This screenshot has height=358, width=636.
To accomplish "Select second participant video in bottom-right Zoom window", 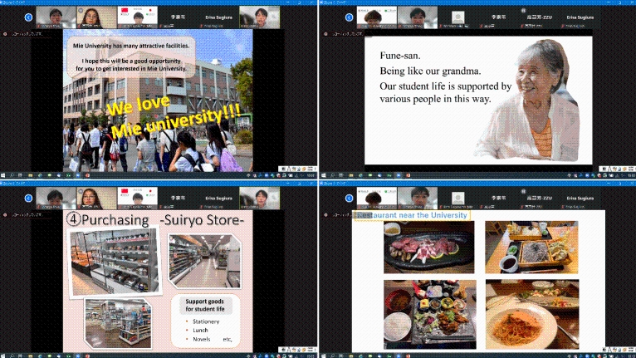I will [418, 198].
